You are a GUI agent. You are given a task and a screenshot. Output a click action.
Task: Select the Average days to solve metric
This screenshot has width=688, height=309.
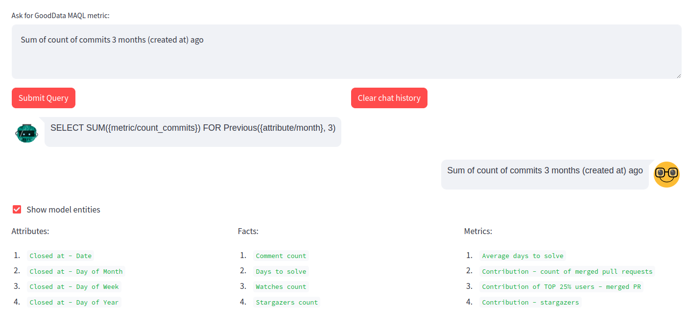pyautogui.click(x=522, y=256)
